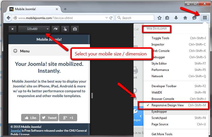Screen dimensions: 212x137
Task: Rotate the responsive viewport
Action: click(56, 29)
